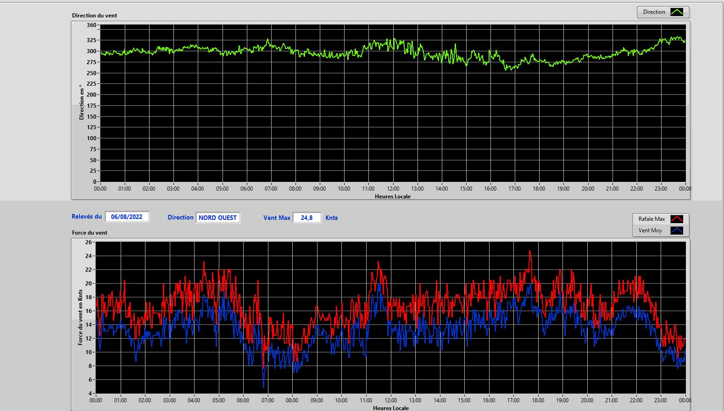Select the Rafale Max legend label
This screenshot has width=724, height=411.
tap(652, 219)
